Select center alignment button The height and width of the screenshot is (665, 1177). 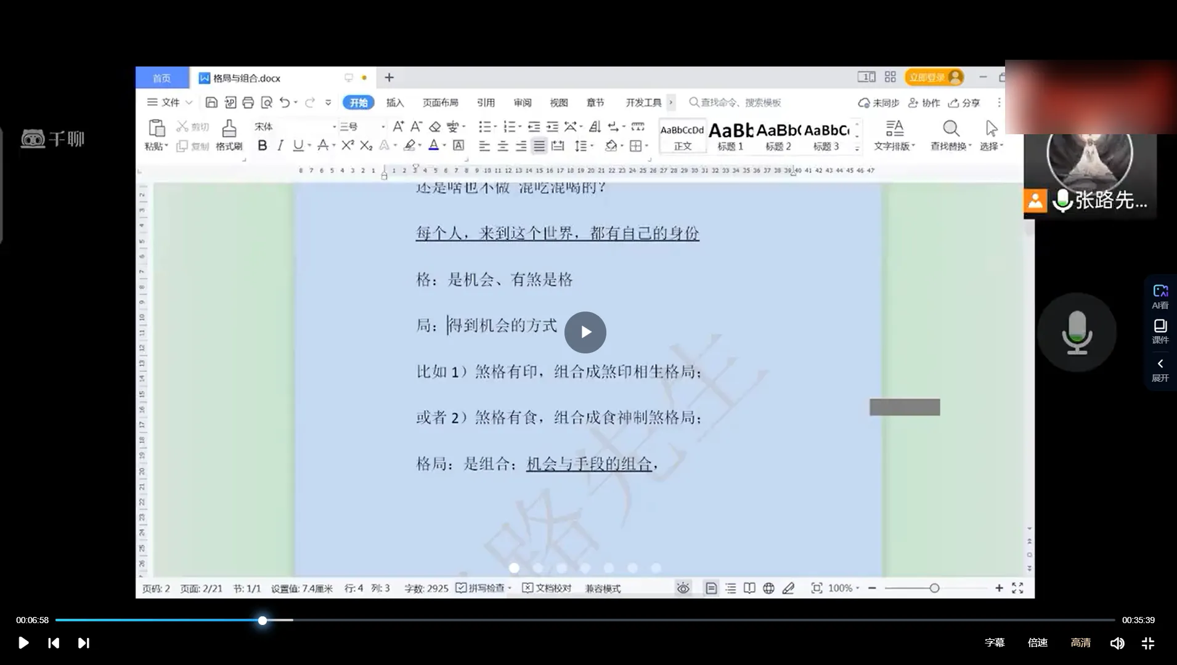click(x=503, y=146)
